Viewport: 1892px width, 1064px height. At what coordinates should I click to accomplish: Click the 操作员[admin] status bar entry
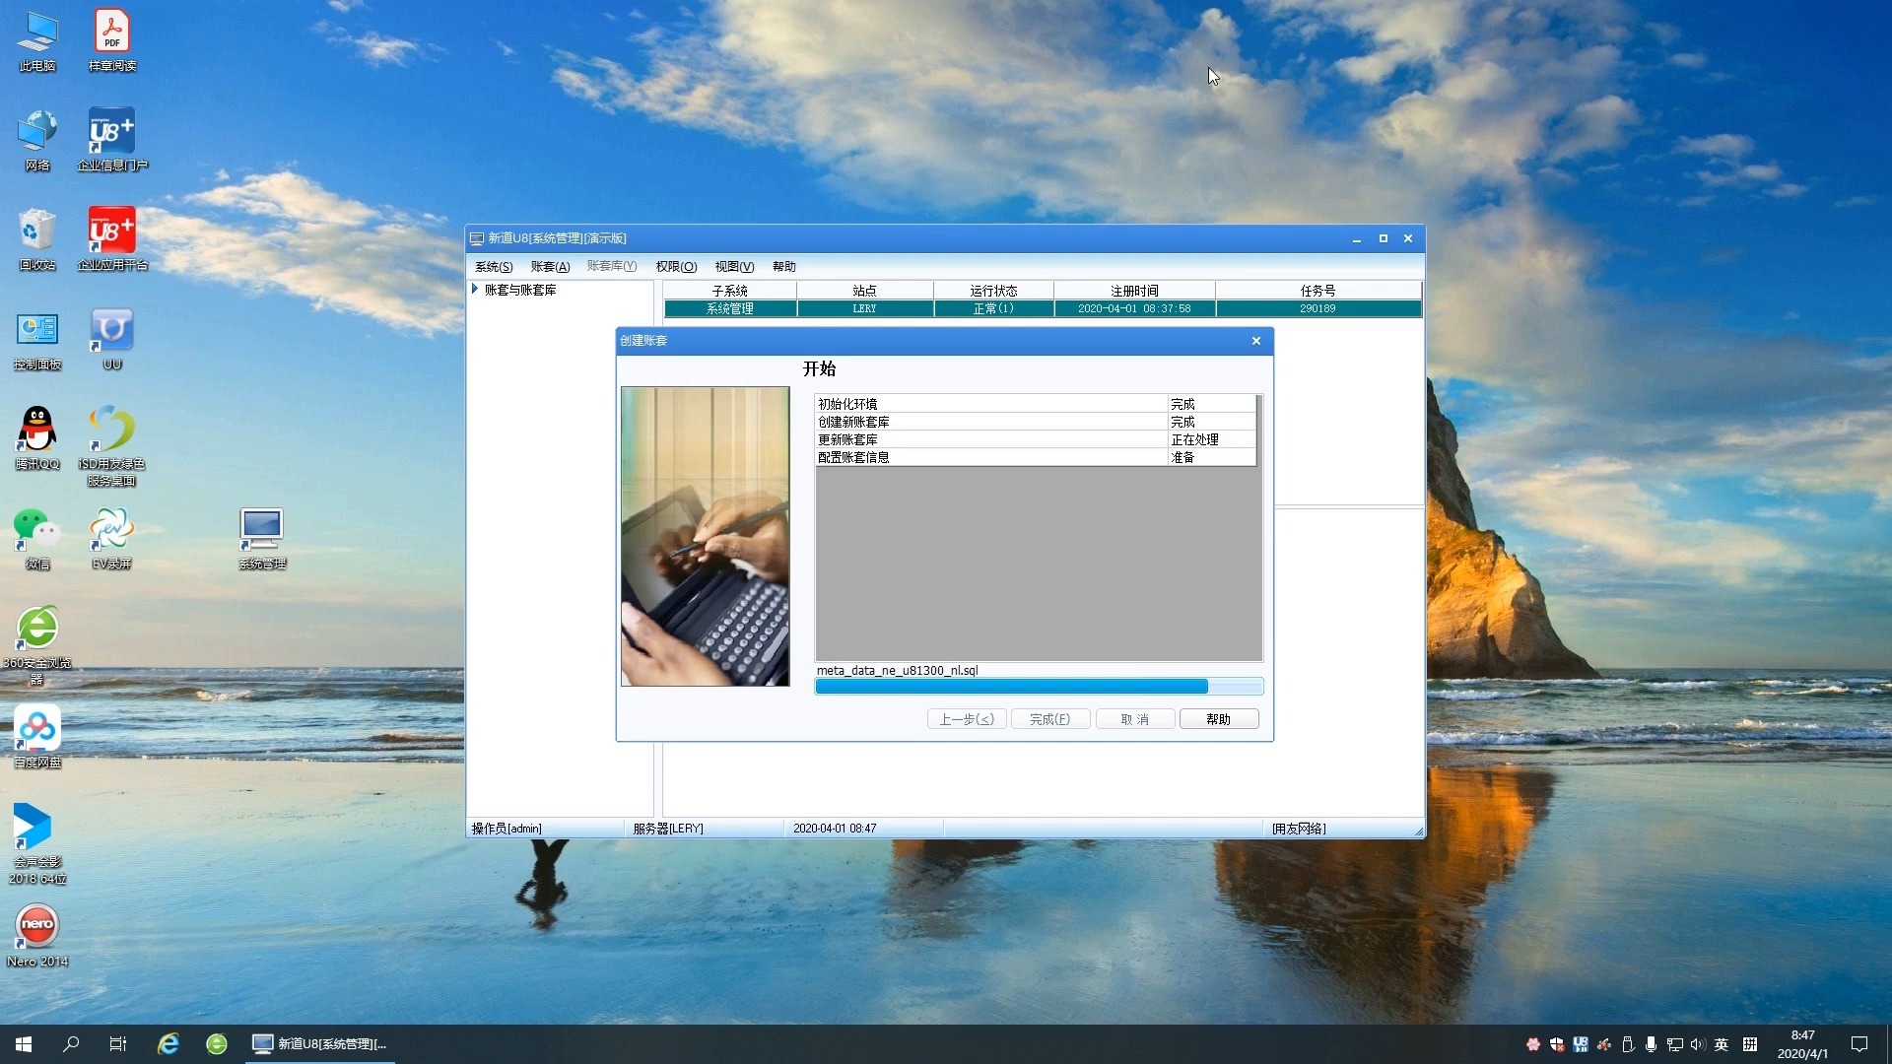pos(507,829)
